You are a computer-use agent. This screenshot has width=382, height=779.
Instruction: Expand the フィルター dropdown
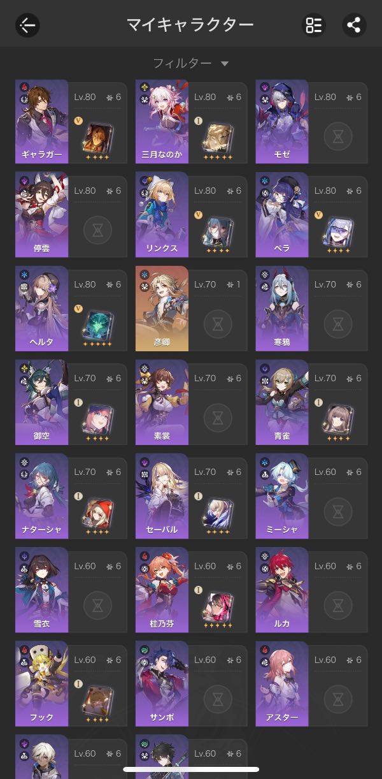(x=191, y=63)
